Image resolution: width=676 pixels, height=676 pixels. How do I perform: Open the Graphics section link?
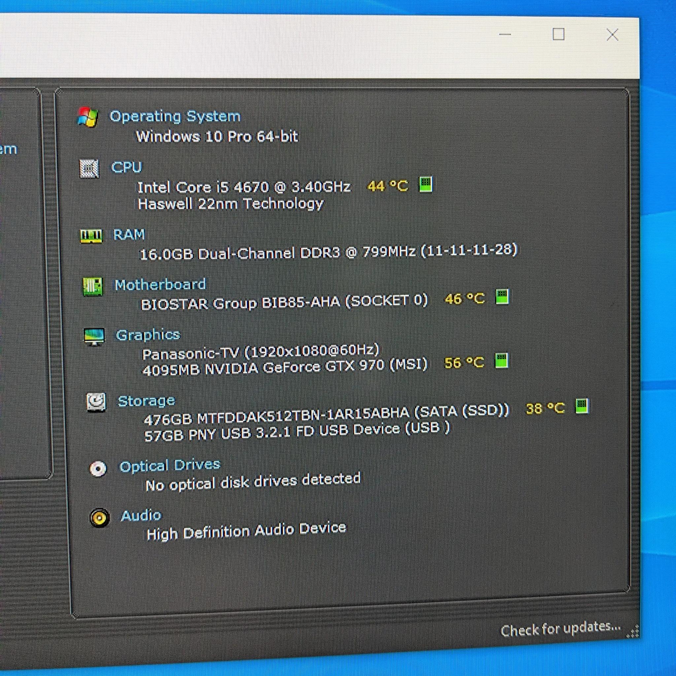pyautogui.click(x=148, y=335)
